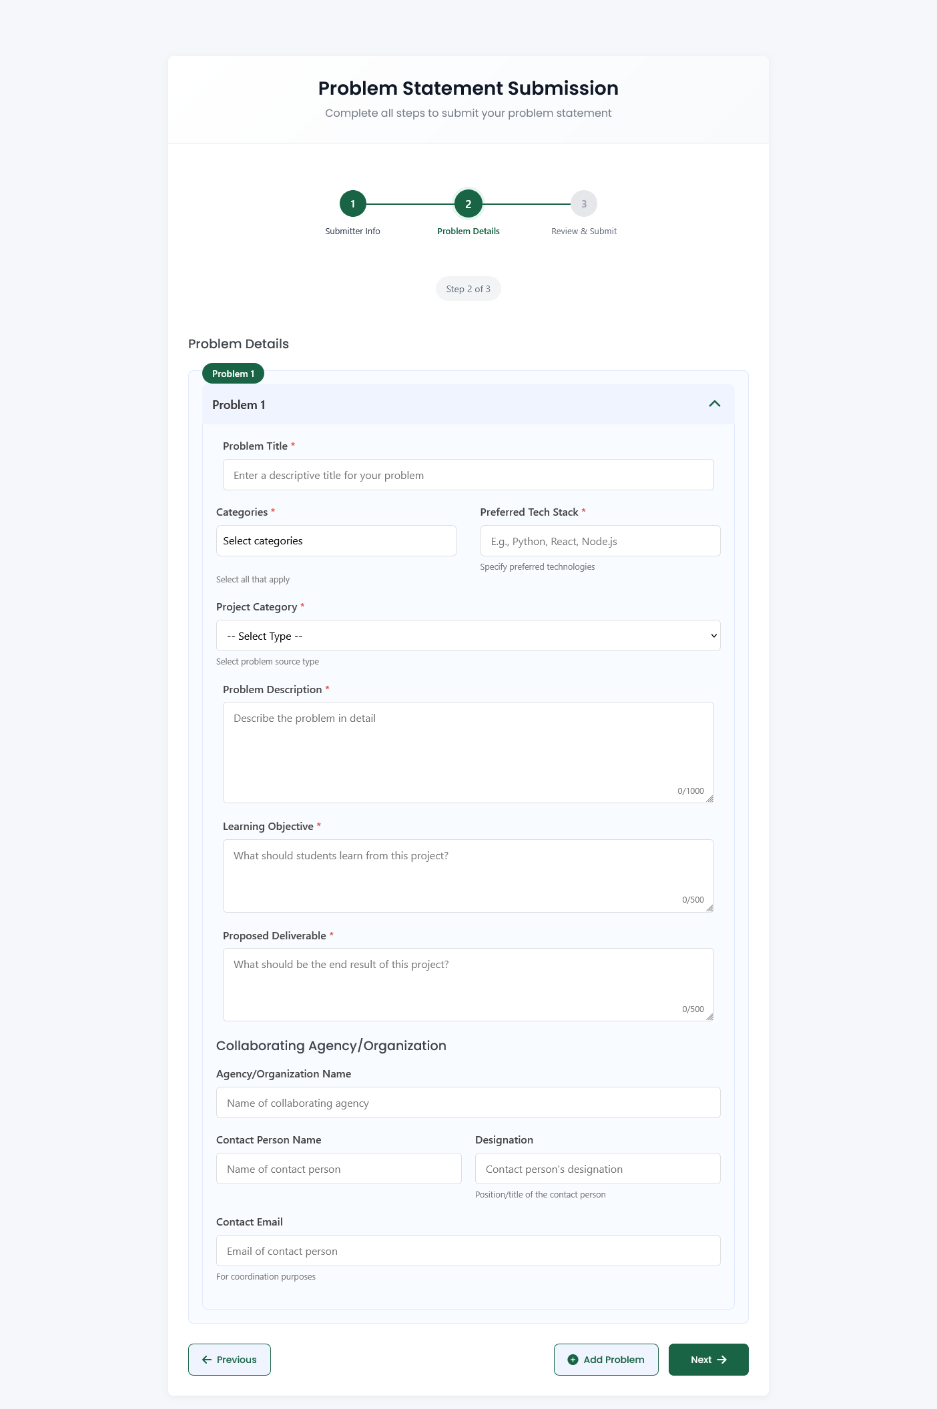Proceed with the Next button

click(708, 1360)
